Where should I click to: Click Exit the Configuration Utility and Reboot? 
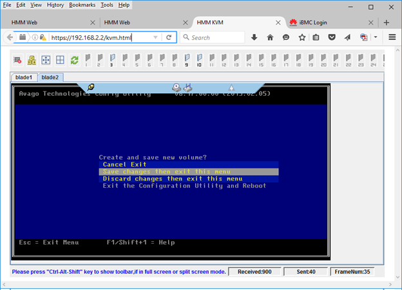pyautogui.click(x=184, y=186)
